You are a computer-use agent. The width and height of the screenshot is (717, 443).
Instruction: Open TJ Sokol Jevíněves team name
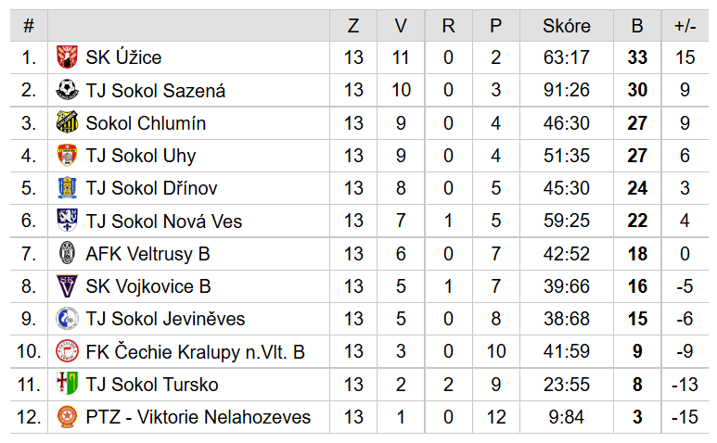[165, 319]
